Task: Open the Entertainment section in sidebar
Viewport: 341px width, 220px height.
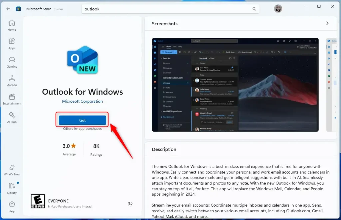Action: pyautogui.click(x=12, y=99)
